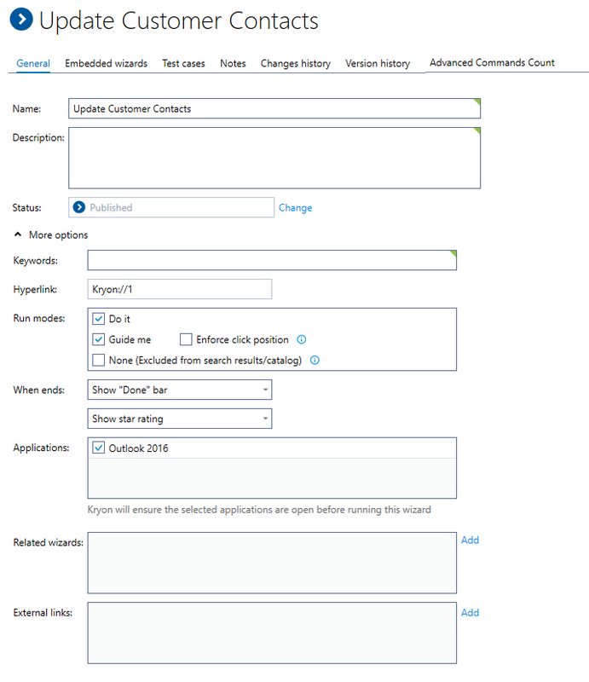Click the blue wizard icon beside the title
Screen dimensions: 589x682
click(20, 20)
